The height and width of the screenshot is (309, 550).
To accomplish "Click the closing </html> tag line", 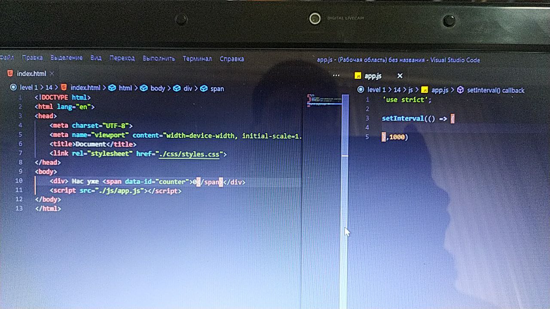I will 48,209.
